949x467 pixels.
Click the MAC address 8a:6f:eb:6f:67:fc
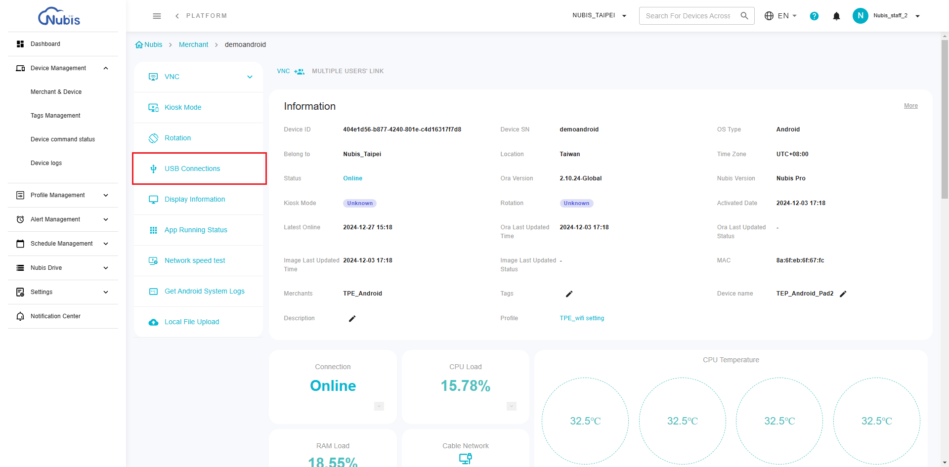coord(800,260)
